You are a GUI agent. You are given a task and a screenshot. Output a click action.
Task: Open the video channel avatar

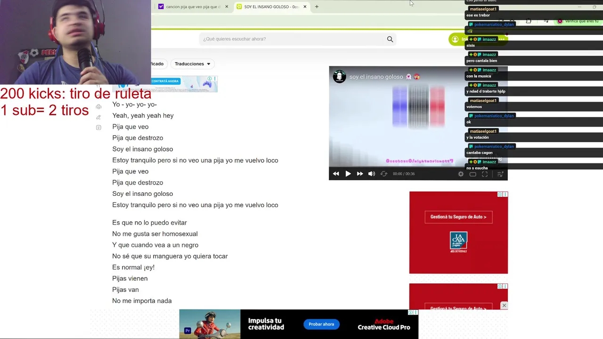tap(339, 76)
